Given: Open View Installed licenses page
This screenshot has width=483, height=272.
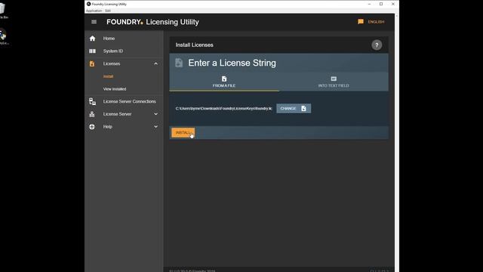Looking at the screenshot, I should (x=115, y=89).
